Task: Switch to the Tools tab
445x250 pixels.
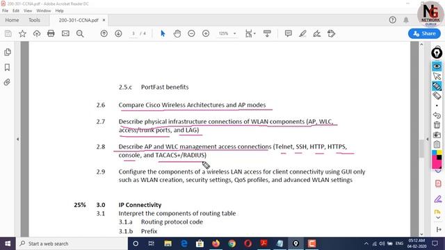Action: pyautogui.click(x=34, y=20)
